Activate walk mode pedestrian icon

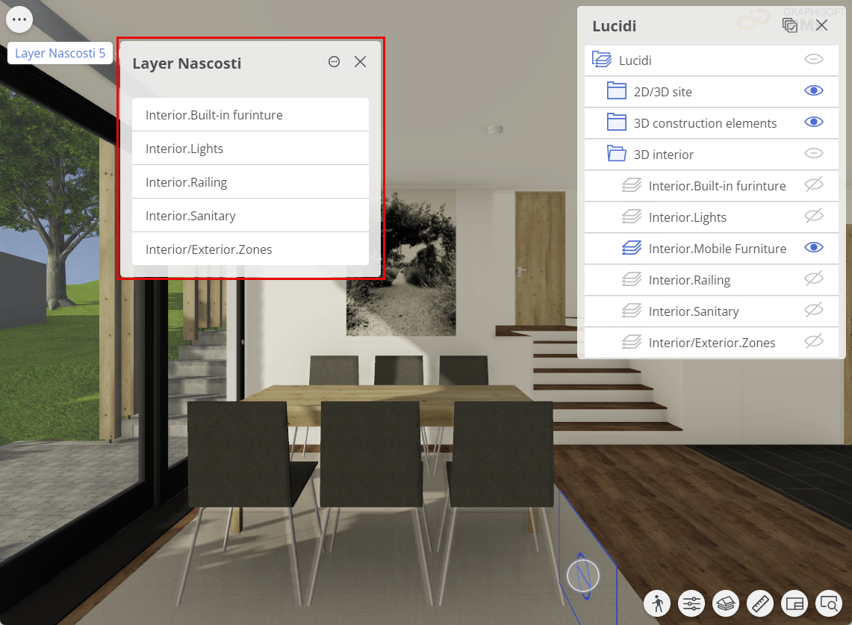click(657, 604)
